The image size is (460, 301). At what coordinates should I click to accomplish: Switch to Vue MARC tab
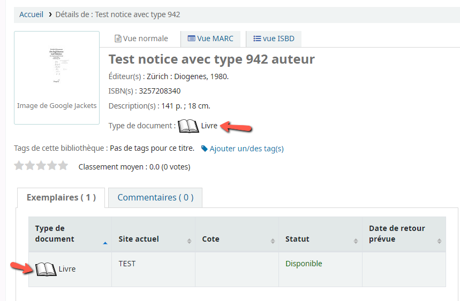[210, 38]
